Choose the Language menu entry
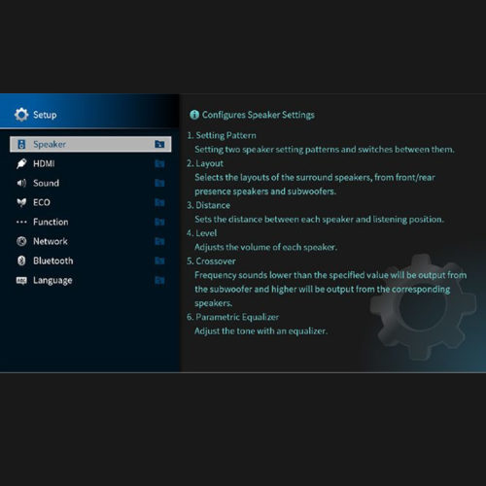 click(90, 280)
